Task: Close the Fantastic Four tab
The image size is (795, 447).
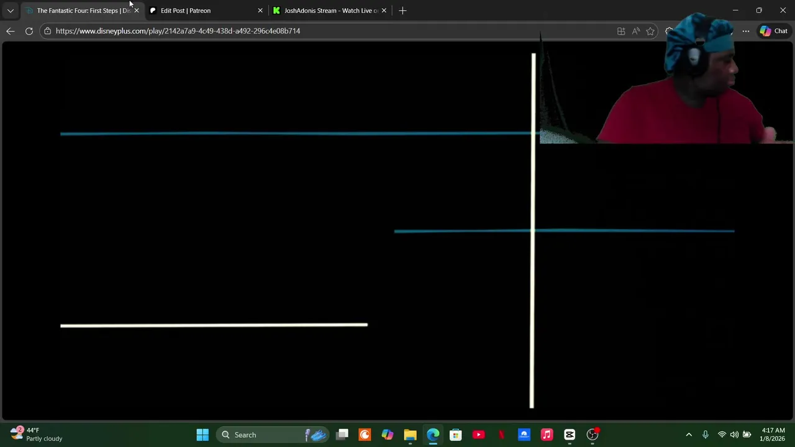Action: (x=137, y=11)
